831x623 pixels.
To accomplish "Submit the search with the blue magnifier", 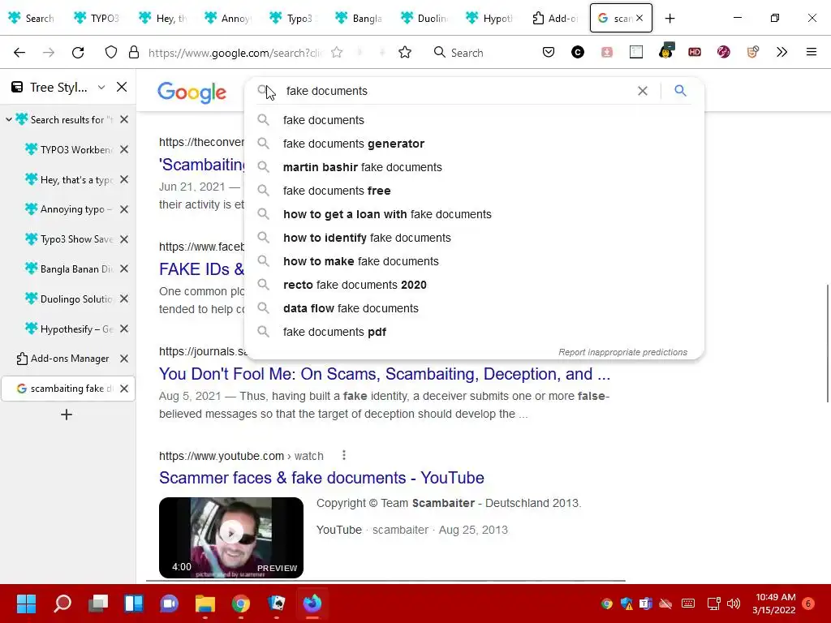I will pos(681,91).
